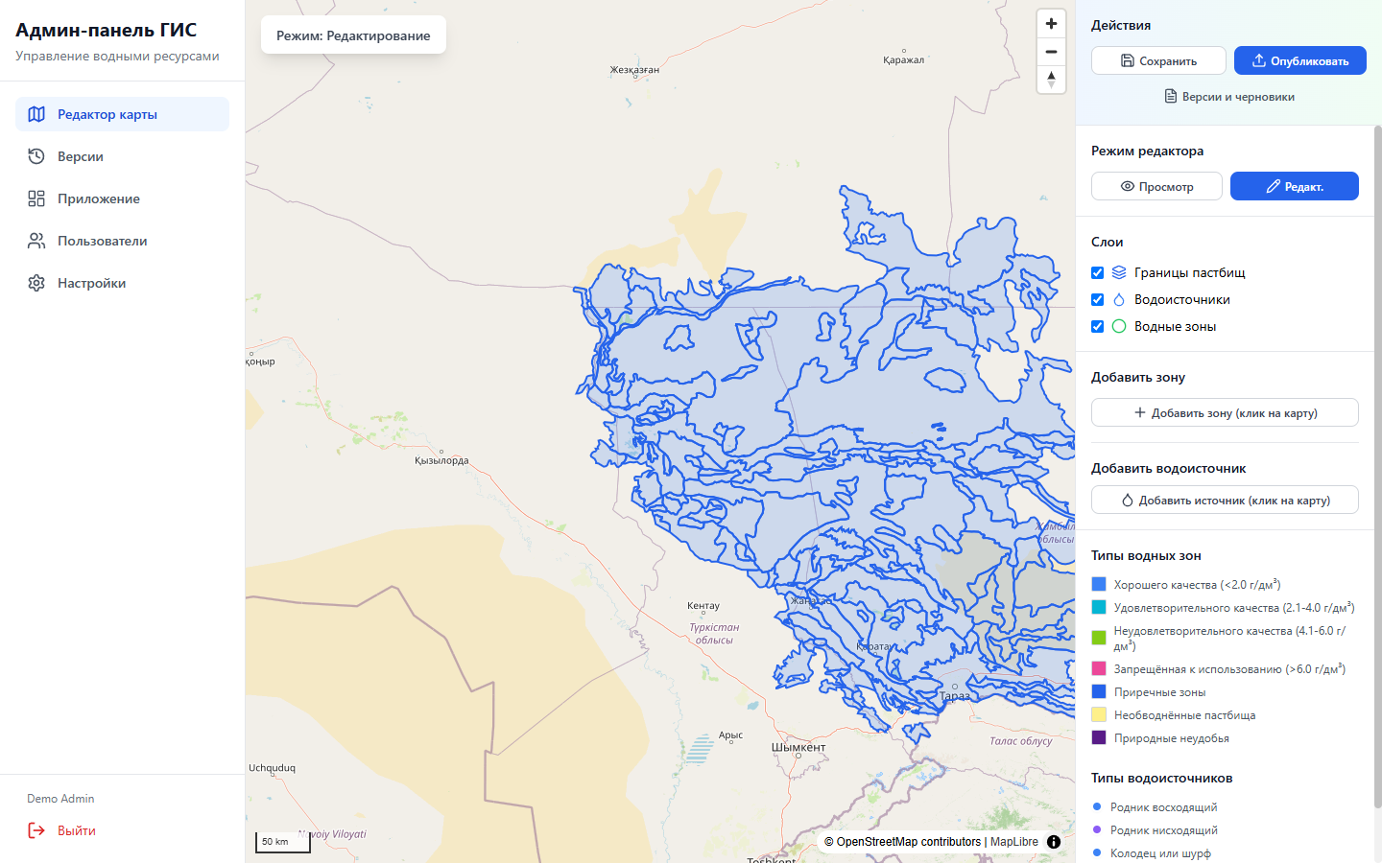Zoom in the map with plus button
Screen dimensions: 1382x863
1051,24
